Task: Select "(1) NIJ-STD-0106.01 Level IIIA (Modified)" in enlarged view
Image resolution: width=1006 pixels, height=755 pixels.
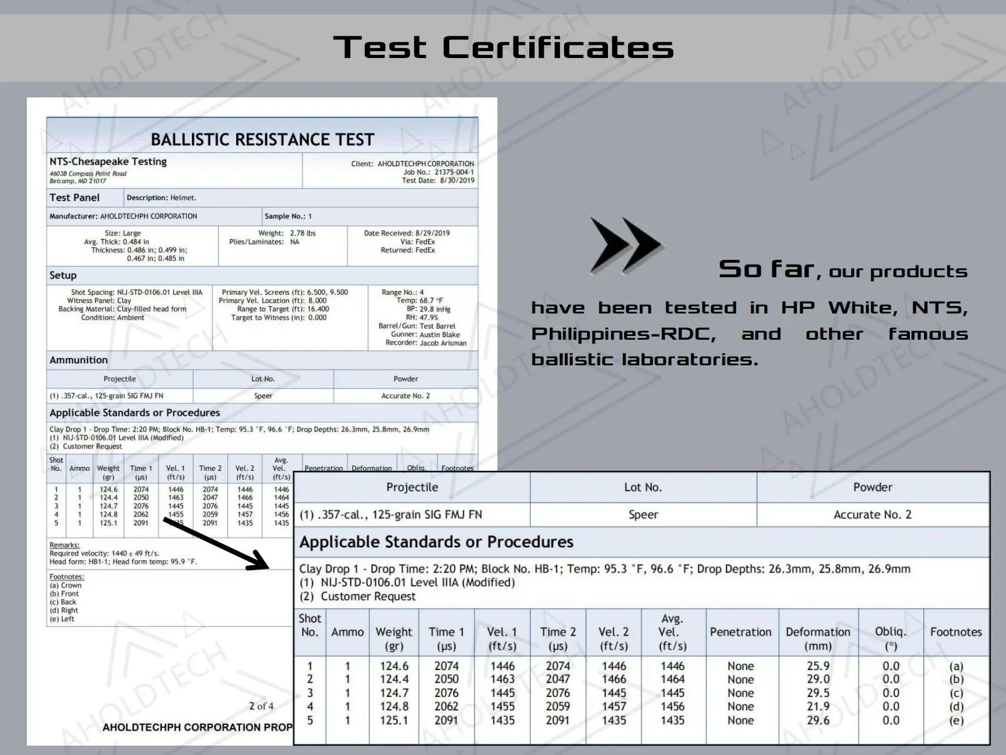Action: [407, 583]
